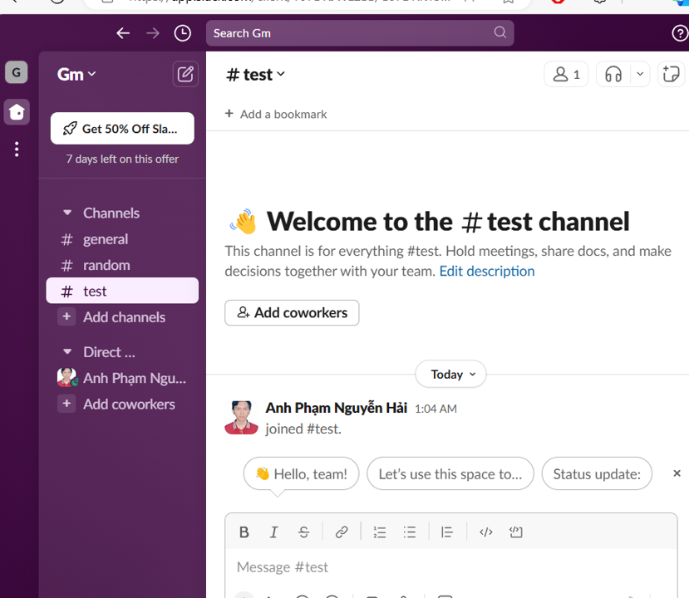This screenshot has width=689, height=598.
Task: Open the Home sidebar icon
Action: [17, 111]
